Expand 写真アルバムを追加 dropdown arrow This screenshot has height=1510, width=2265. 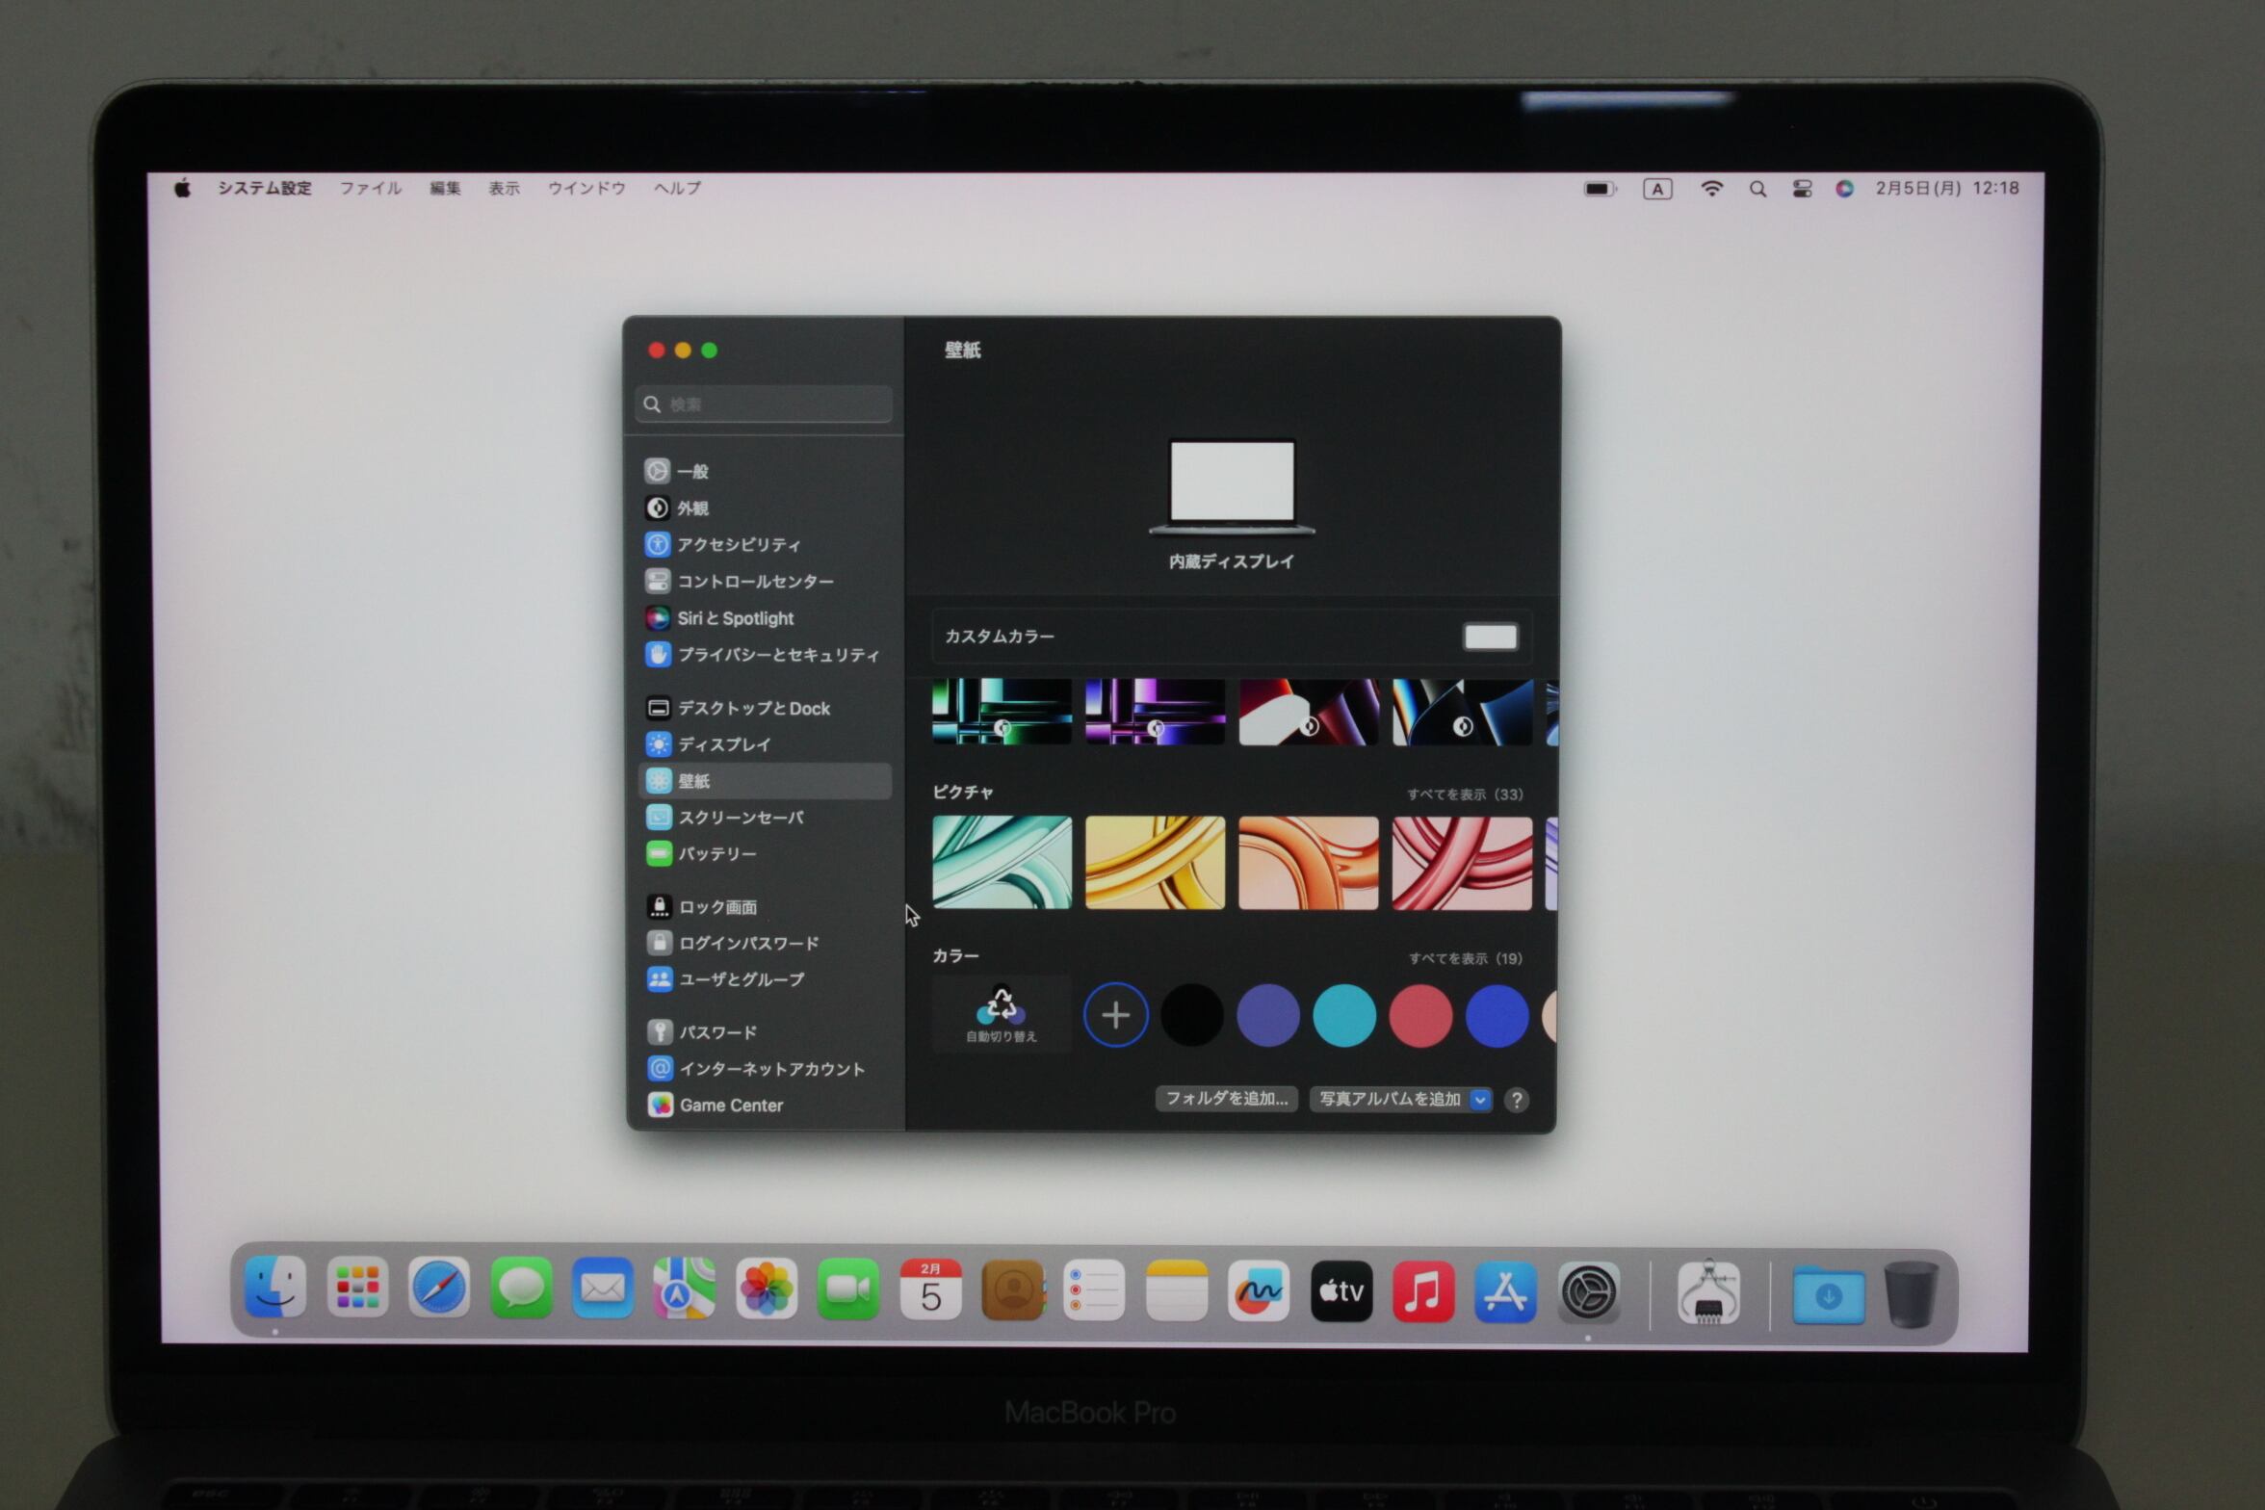tap(1480, 1100)
